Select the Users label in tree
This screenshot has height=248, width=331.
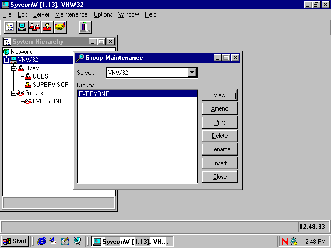pos(32,68)
